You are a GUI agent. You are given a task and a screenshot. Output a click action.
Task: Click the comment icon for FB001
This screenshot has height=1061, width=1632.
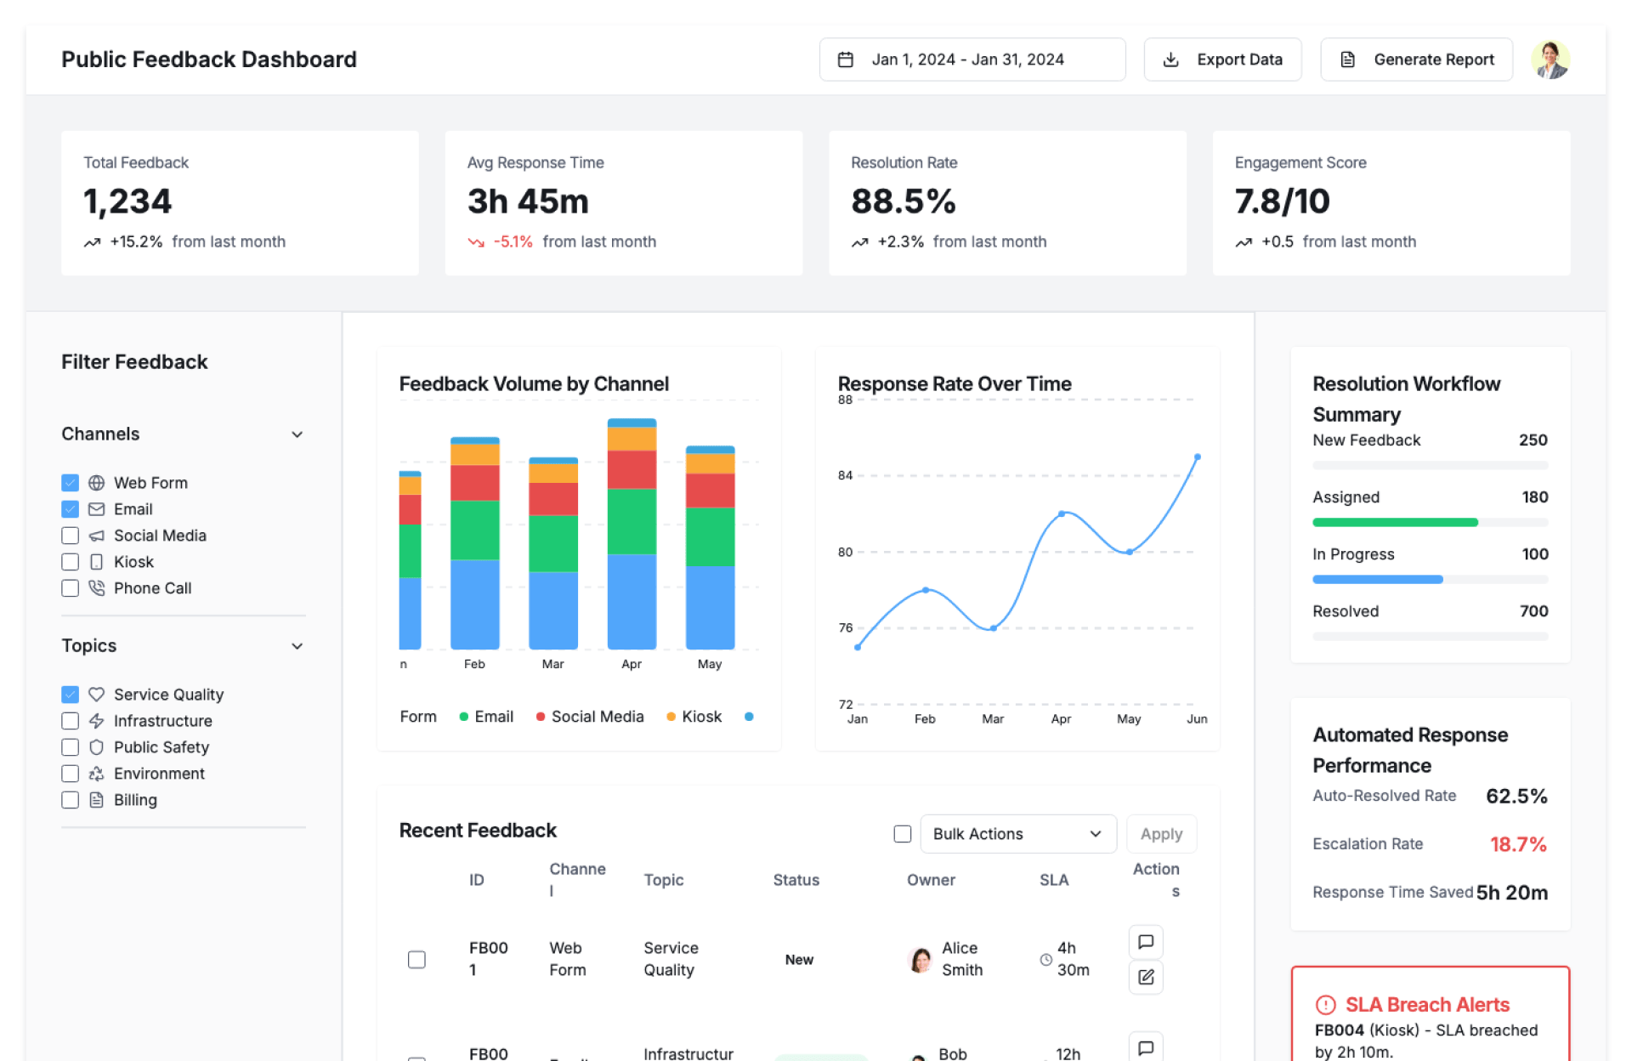tap(1145, 942)
